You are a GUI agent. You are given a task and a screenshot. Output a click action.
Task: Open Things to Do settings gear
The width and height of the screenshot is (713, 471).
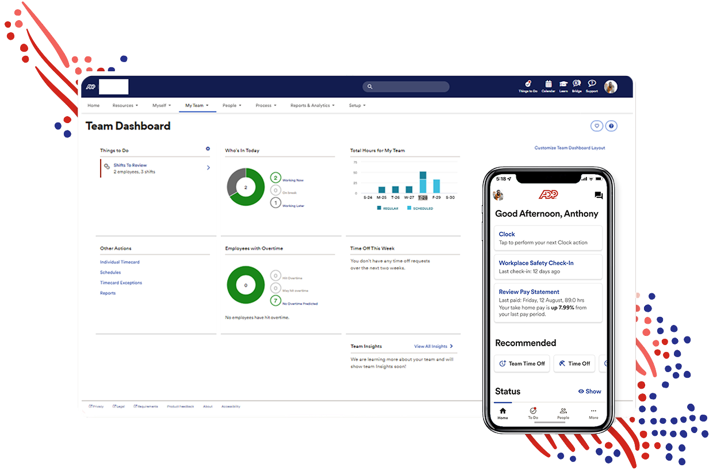pos(208,149)
